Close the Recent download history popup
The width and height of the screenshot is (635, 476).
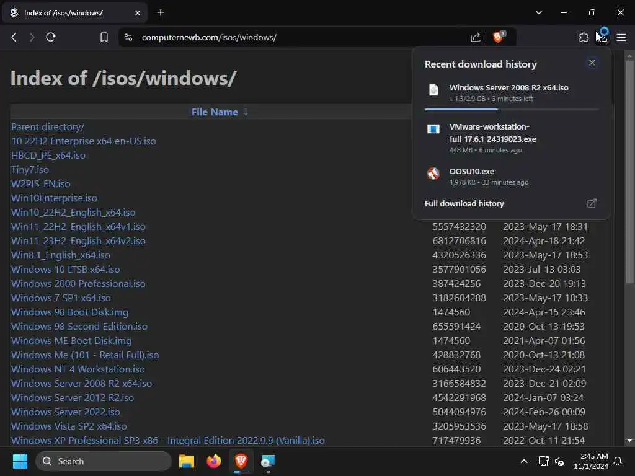592,63
